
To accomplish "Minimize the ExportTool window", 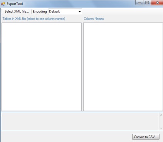I will pyautogui.click(x=140, y=3).
